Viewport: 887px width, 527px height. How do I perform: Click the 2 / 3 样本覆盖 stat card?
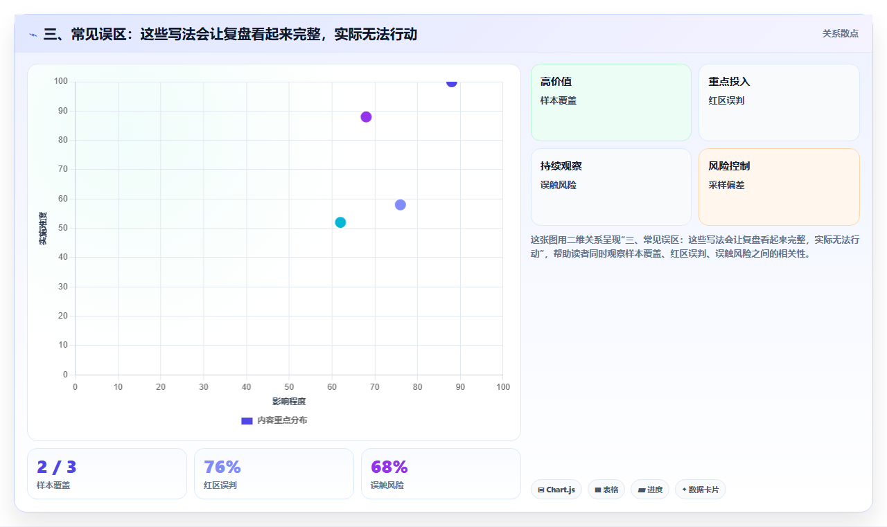click(x=107, y=474)
